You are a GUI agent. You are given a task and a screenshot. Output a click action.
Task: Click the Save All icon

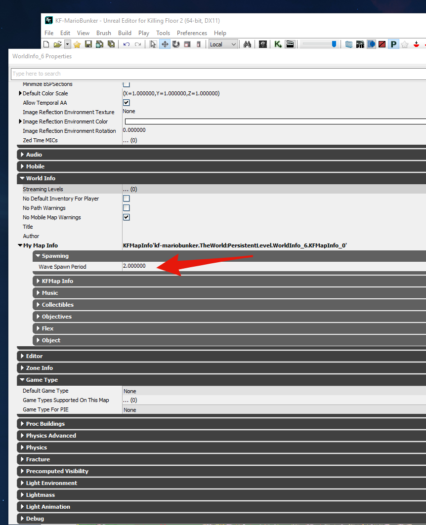pos(99,44)
